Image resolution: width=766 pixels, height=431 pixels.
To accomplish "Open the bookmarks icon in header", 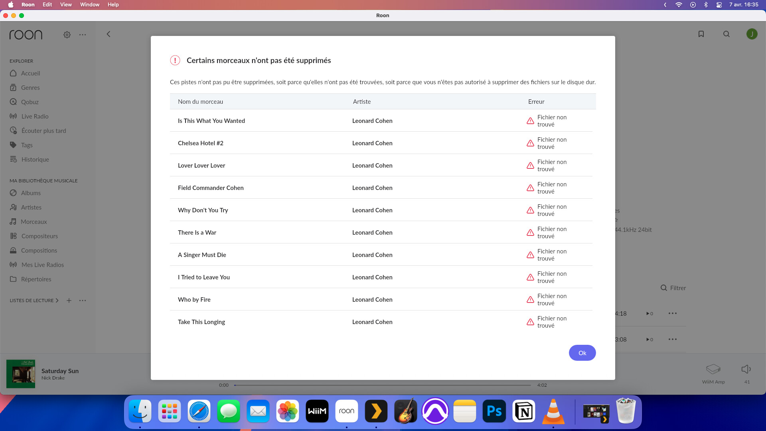I will click(x=701, y=34).
